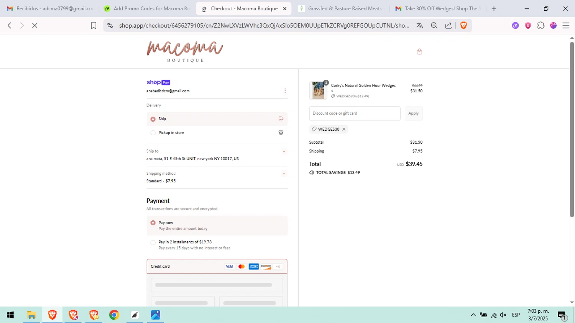
Task: Open the new tab plus button
Action: coord(494,8)
